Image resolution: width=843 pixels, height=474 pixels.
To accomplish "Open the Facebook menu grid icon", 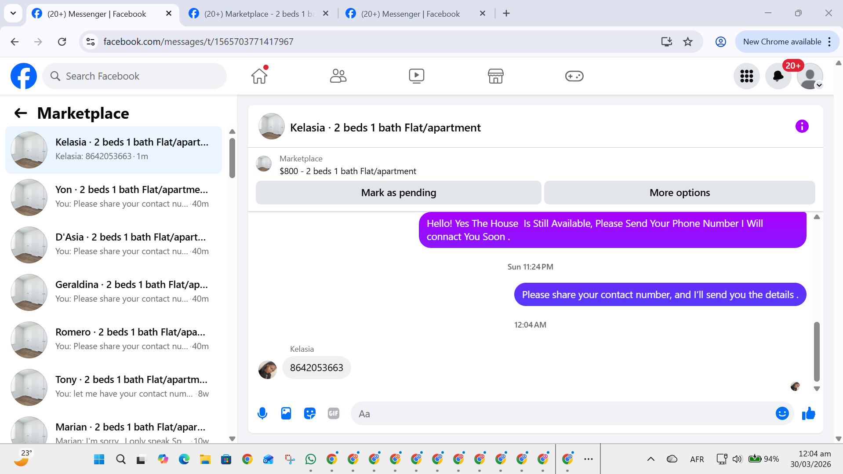I will point(746,76).
